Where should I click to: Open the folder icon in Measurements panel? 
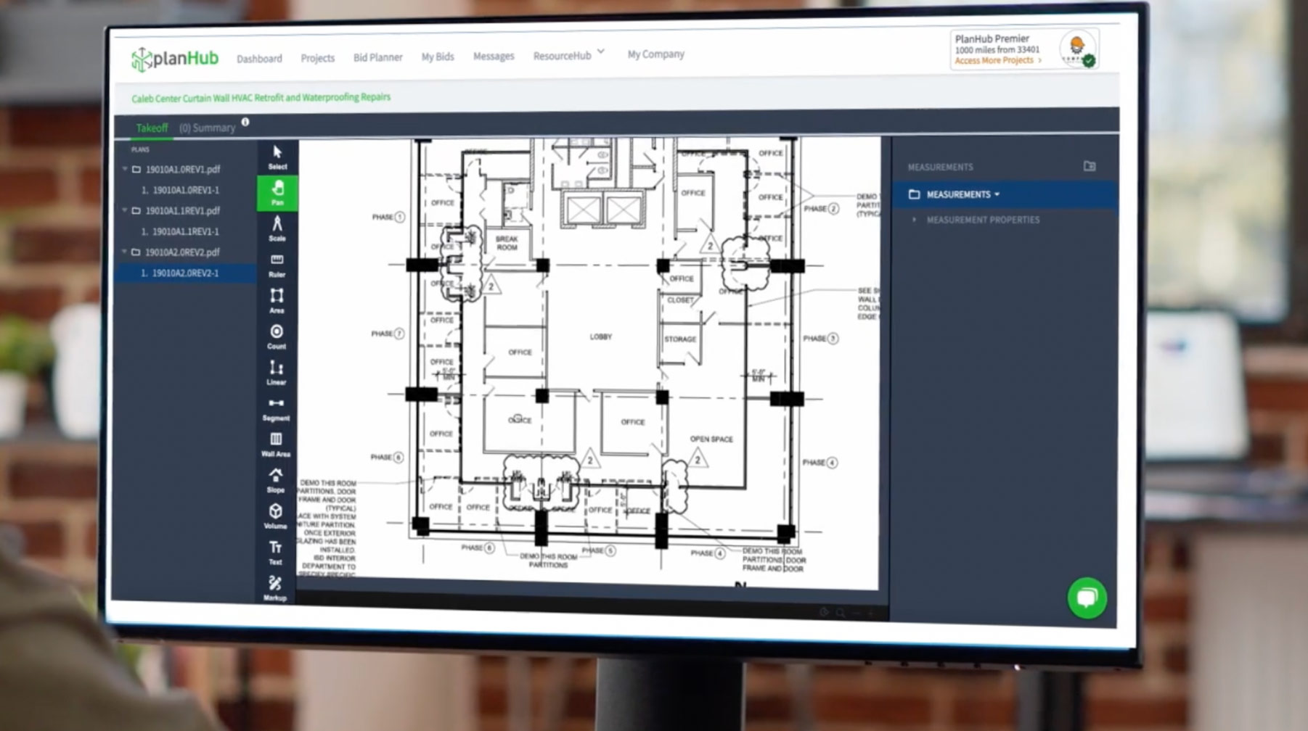[x=1090, y=165]
